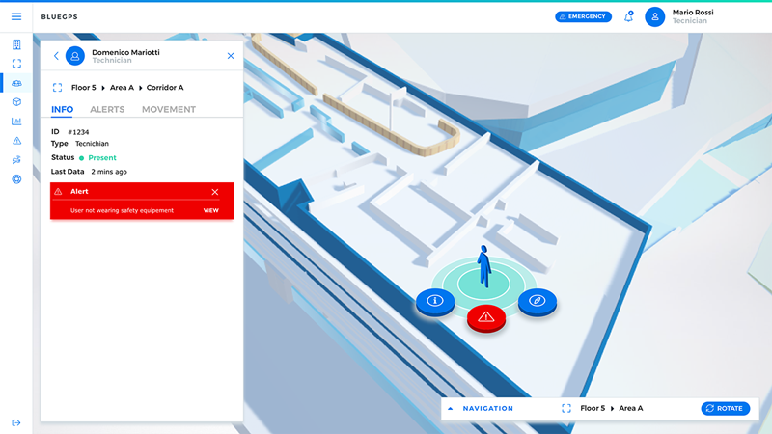The width and height of the screenshot is (772, 434).
Task: Click the blue compass button on map
Action: coord(538,301)
